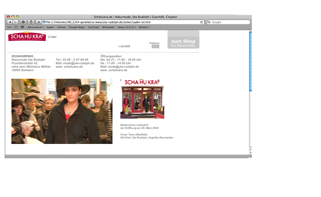Click the '<zurück' back link
The image size is (321, 197).
click(x=124, y=46)
